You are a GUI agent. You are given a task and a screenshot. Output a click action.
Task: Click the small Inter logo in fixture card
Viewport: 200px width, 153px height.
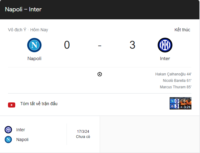[8, 130]
